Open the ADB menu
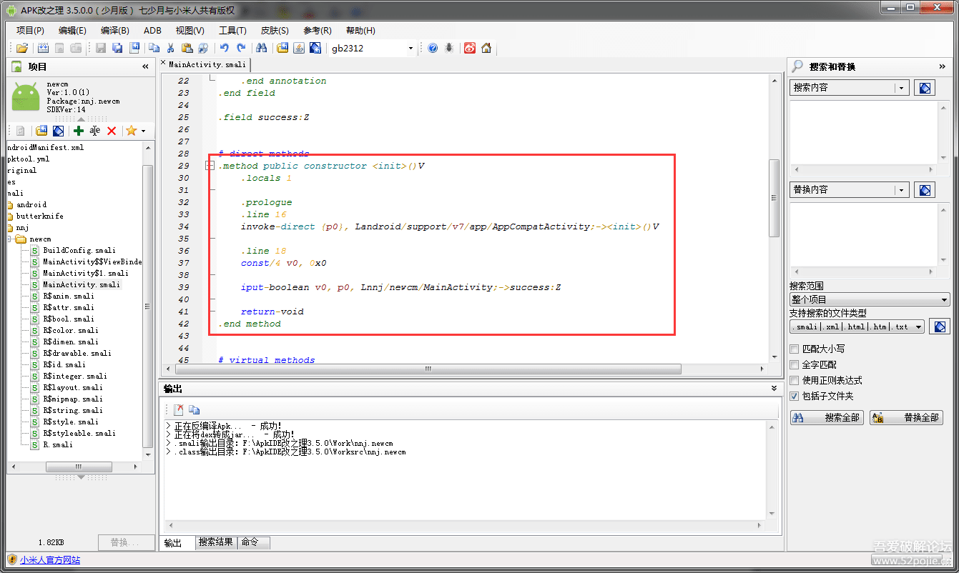This screenshot has width=959, height=573. click(152, 30)
